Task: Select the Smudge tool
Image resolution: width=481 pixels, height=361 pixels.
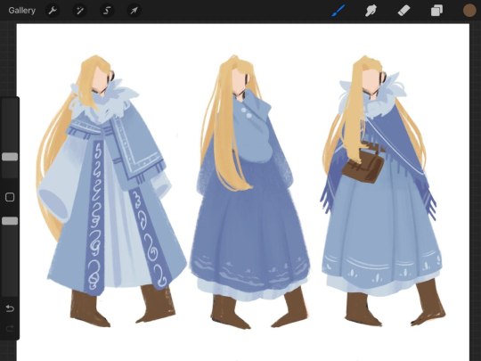Action: pyautogui.click(x=371, y=11)
